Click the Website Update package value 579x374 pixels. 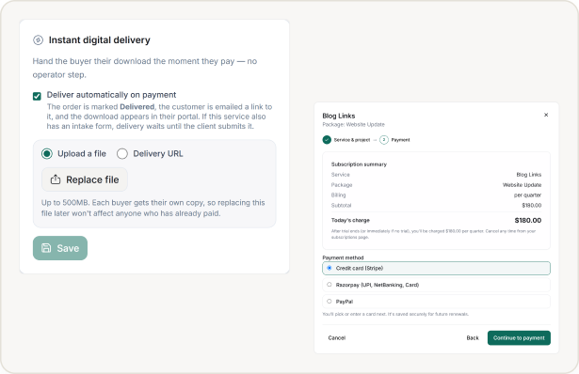click(522, 185)
